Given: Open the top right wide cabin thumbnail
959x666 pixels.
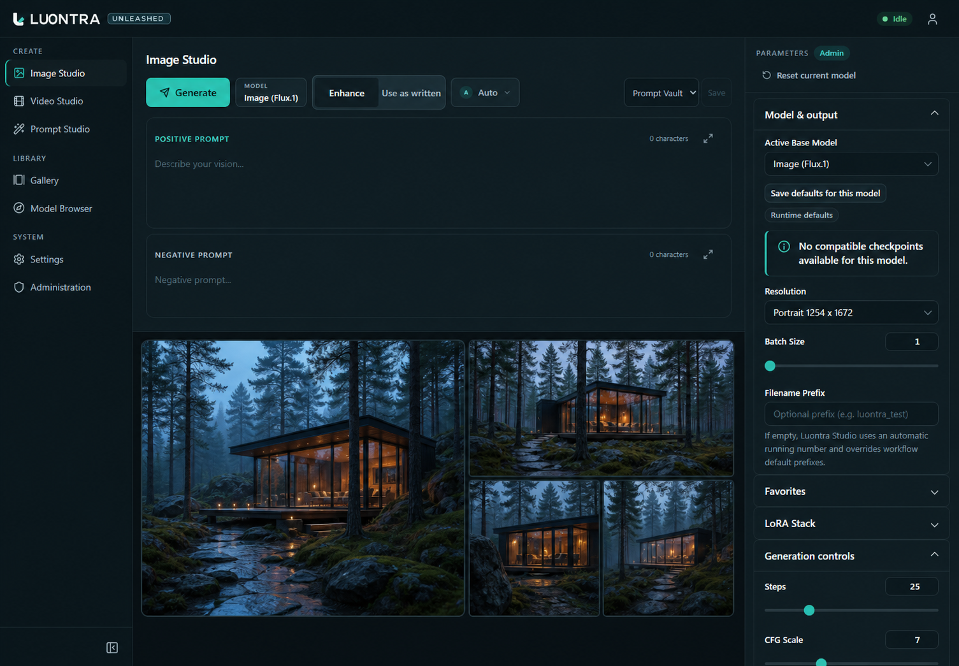Looking at the screenshot, I should (x=601, y=408).
